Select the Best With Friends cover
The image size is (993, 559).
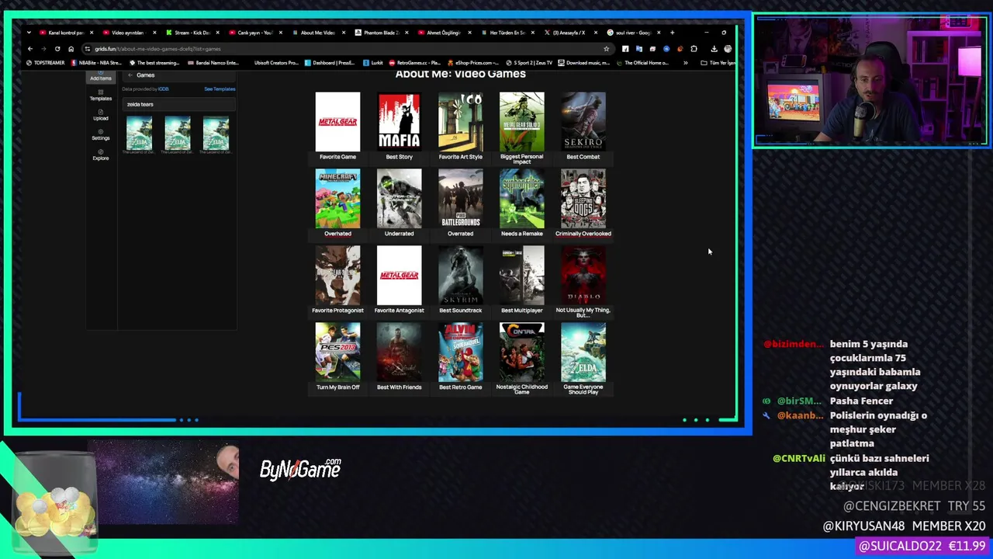399,352
